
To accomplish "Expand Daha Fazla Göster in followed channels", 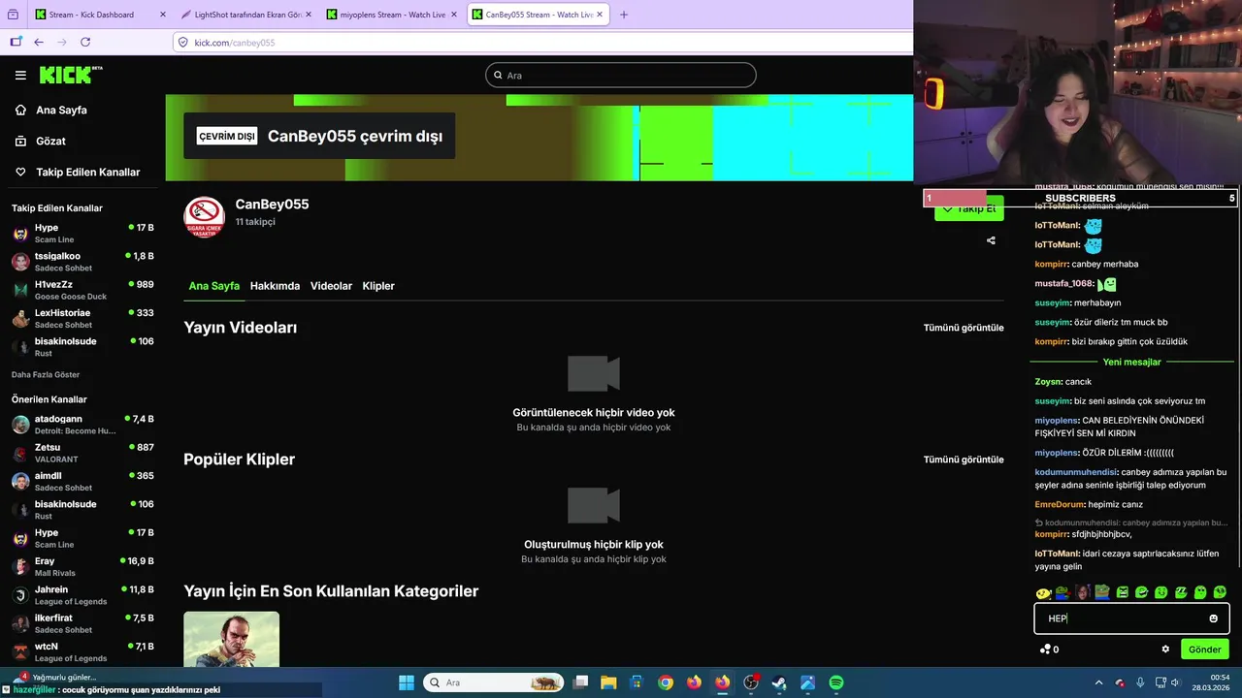I will [x=46, y=374].
